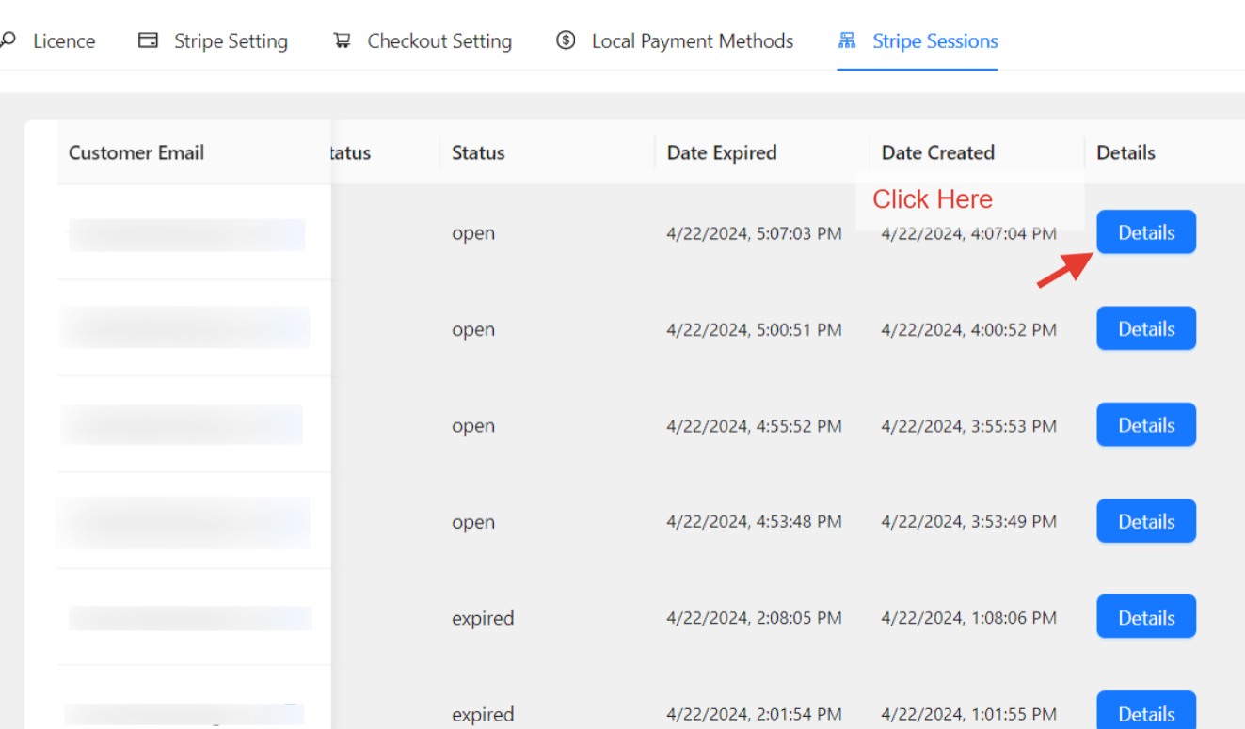Click the Customer Email column header
This screenshot has height=729, width=1245.
[x=136, y=152]
